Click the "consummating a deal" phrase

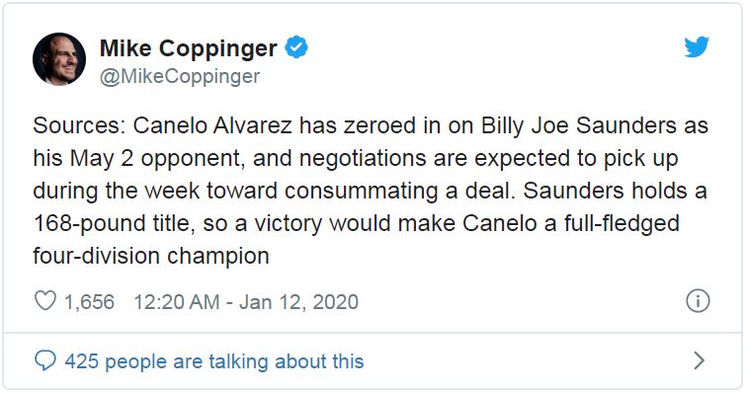click(400, 192)
